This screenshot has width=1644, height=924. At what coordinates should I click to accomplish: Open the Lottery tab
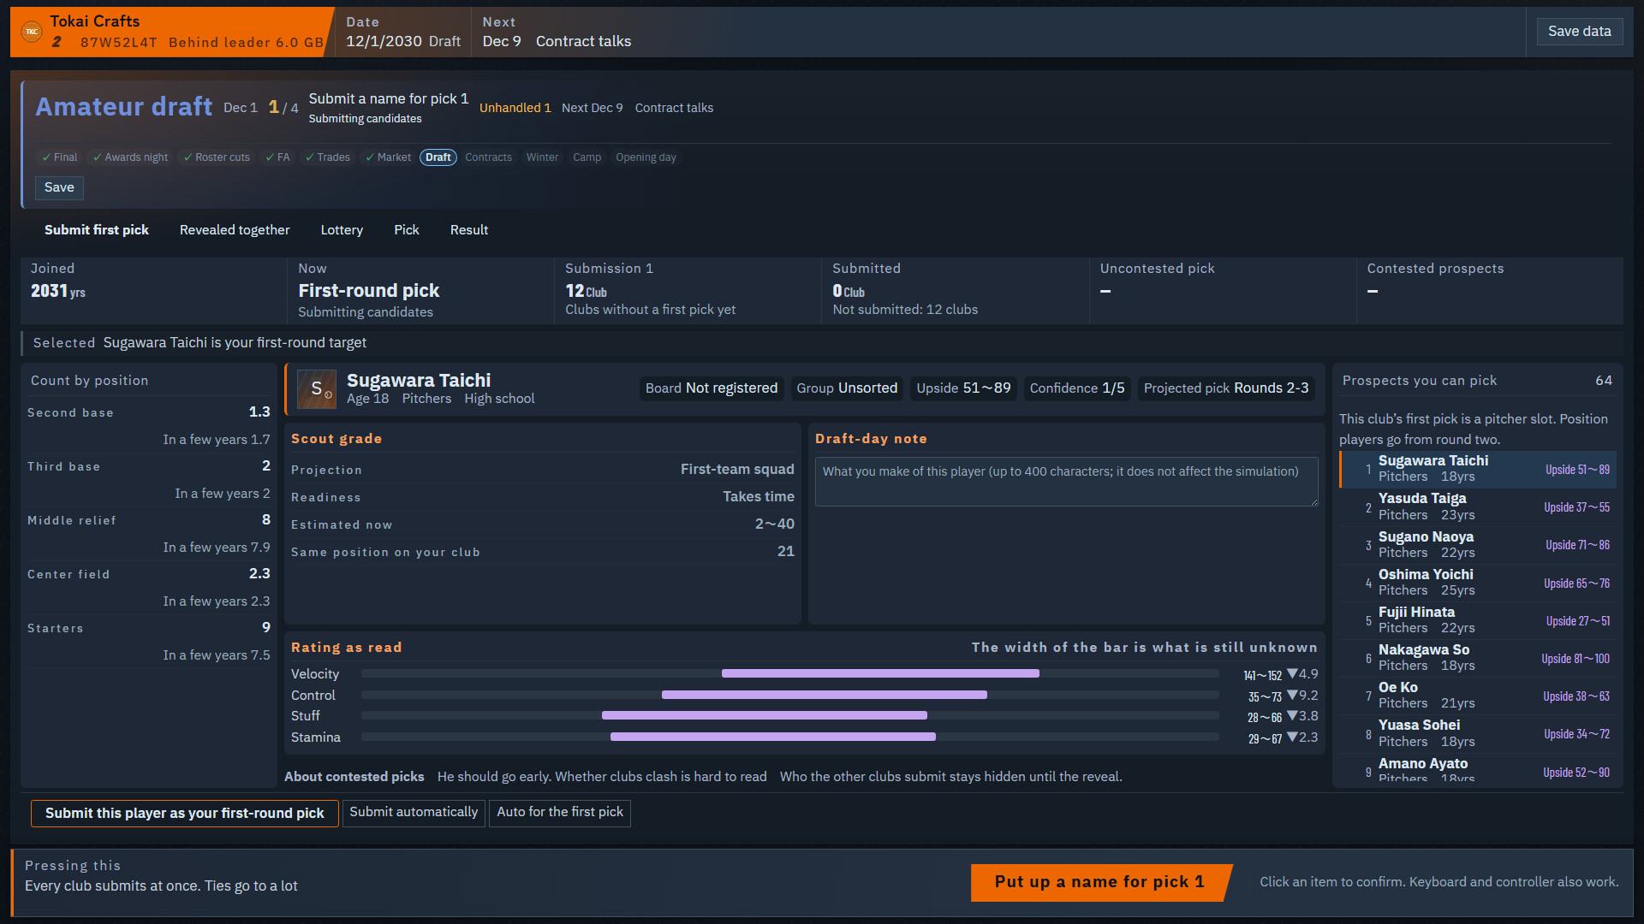[x=342, y=230]
